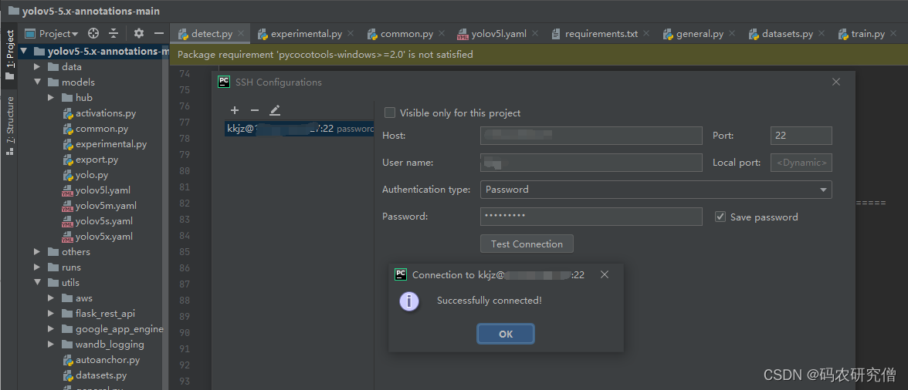
Task: Edit SSH configuration with pencil icon
Action: point(275,110)
